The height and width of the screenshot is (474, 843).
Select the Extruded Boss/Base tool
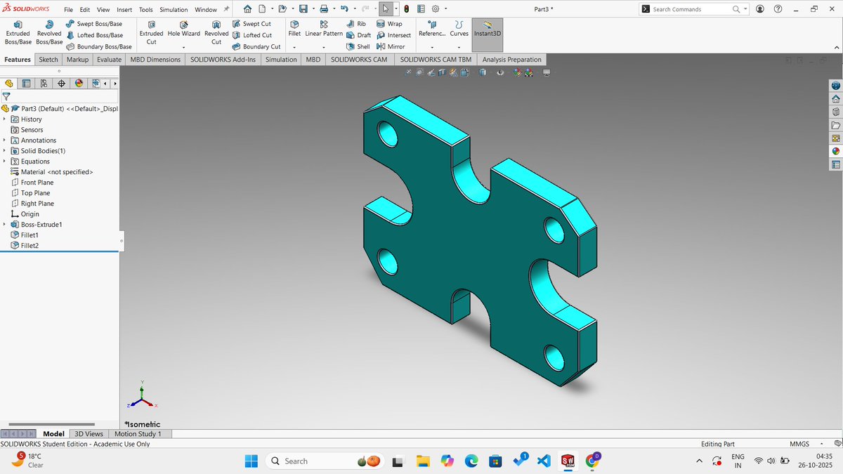[18, 32]
